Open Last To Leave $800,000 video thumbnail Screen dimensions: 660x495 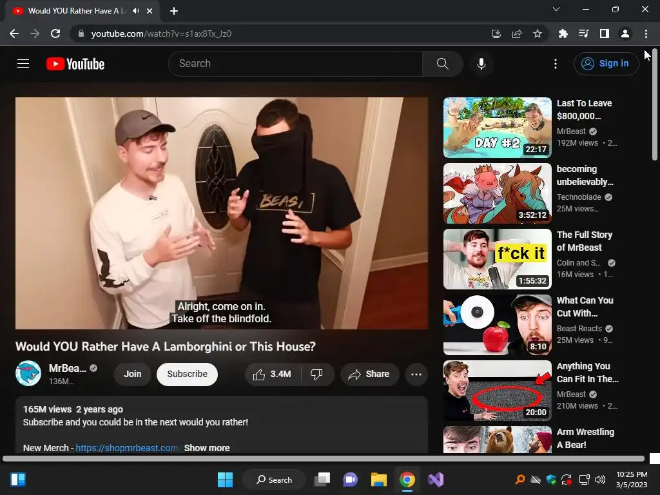pos(497,128)
